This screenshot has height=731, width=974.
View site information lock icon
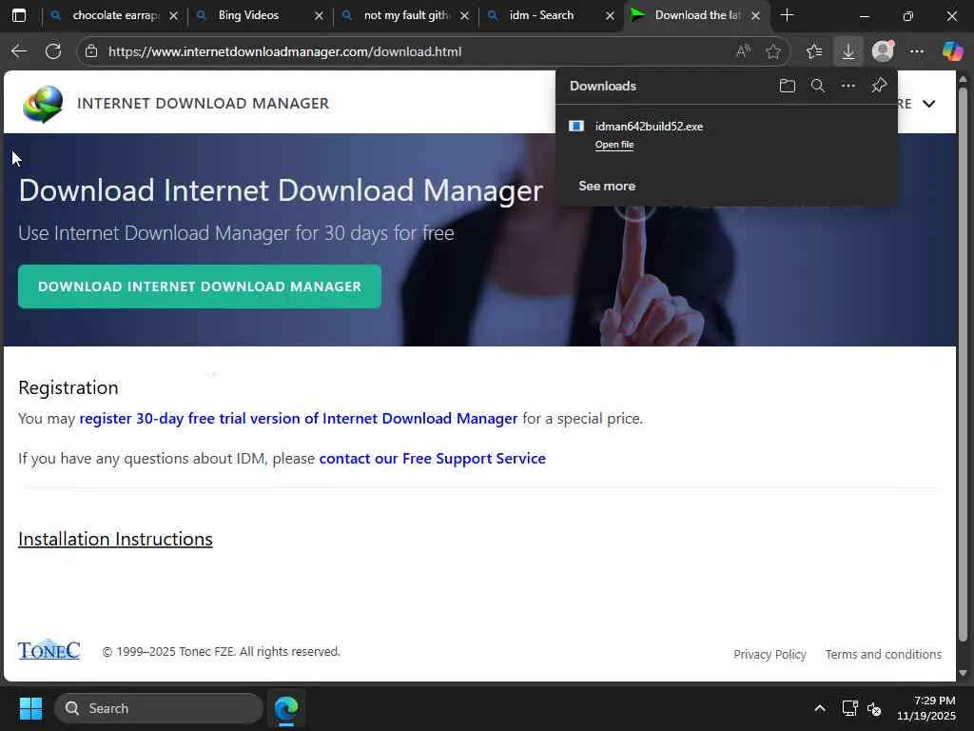pyautogui.click(x=91, y=51)
